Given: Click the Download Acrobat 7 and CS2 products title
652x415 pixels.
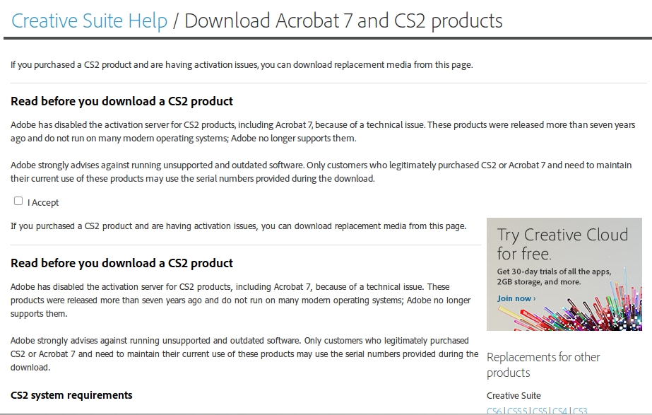Looking at the screenshot, I should click(x=343, y=21).
